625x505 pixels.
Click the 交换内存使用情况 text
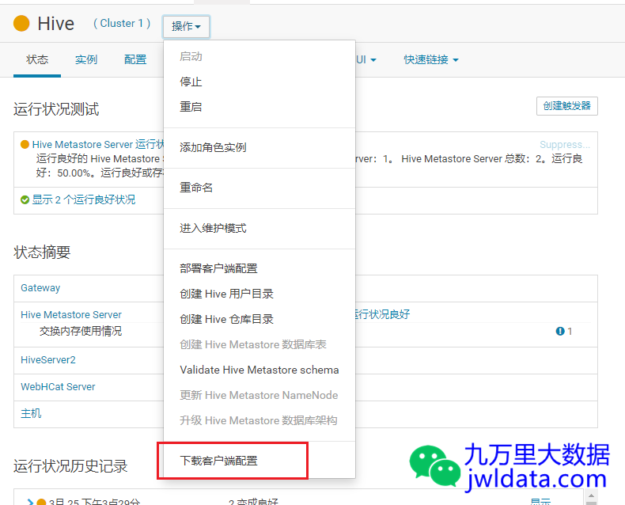pos(81,332)
